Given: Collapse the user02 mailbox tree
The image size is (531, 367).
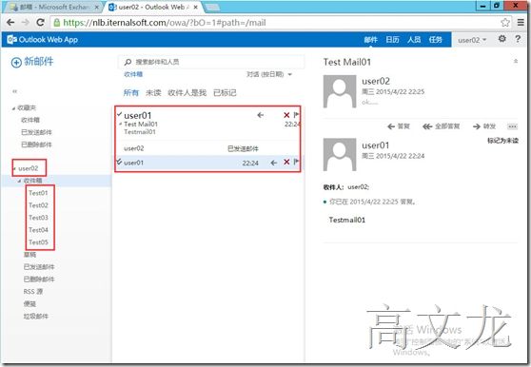Looking at the screenshot, I should tap(14, 168).
